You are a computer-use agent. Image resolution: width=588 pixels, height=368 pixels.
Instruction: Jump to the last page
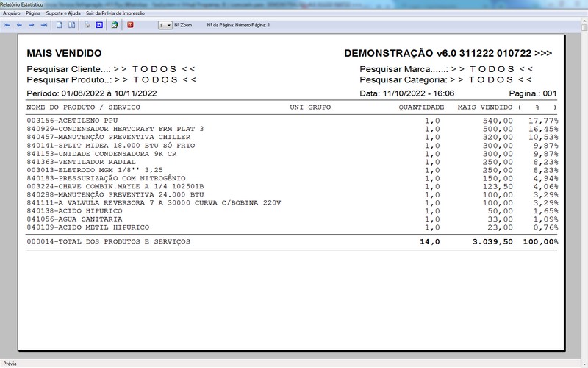(x=44, y=25)
